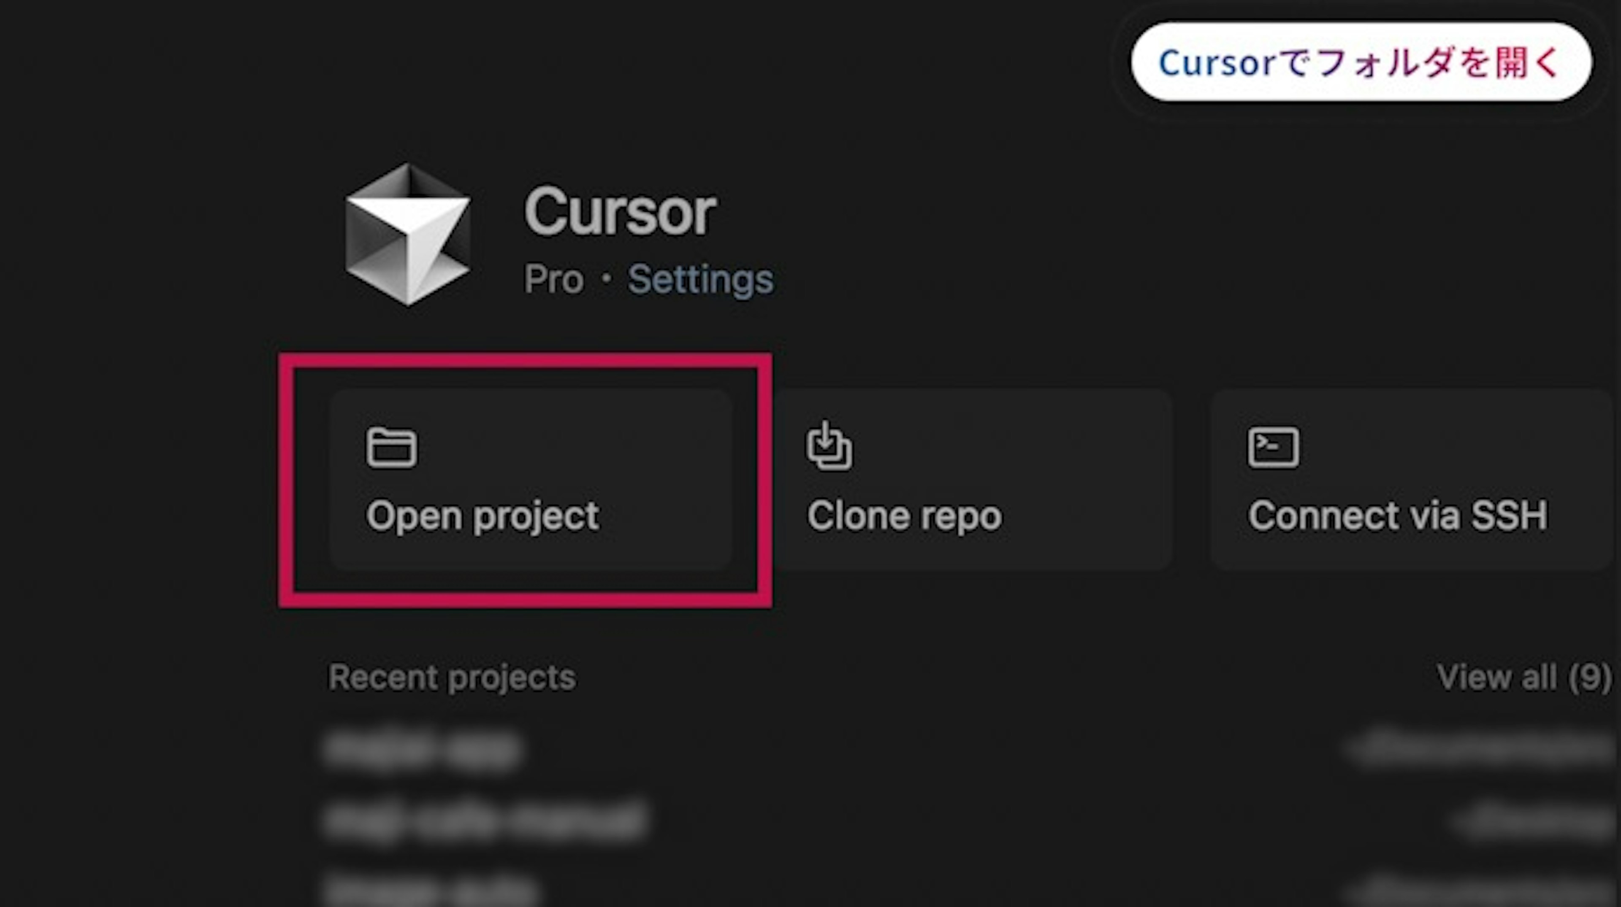Choose the Connect via SSH label text

[x=1398, y=516]
